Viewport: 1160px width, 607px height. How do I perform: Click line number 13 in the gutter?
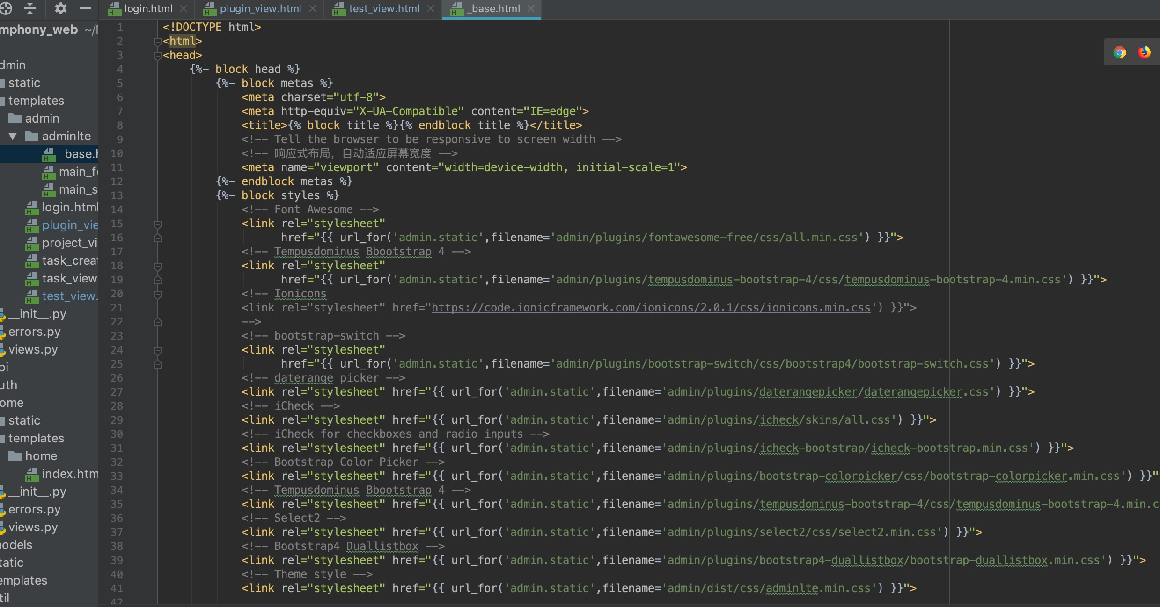[117, 195]
